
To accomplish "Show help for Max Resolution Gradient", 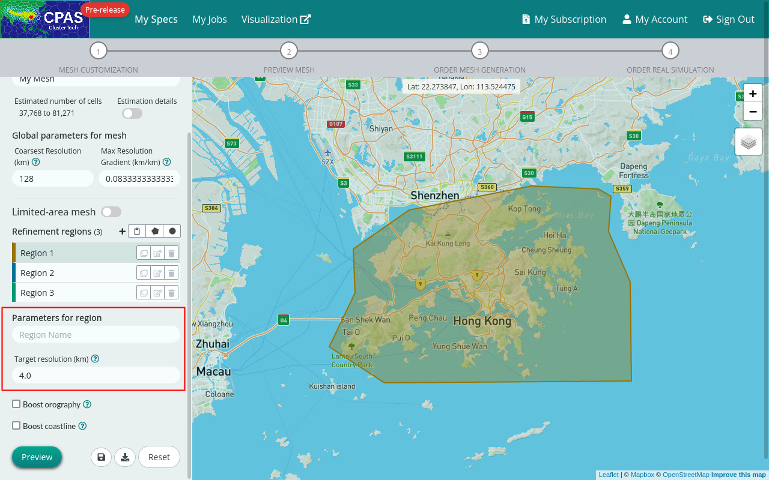I will 166,162.
